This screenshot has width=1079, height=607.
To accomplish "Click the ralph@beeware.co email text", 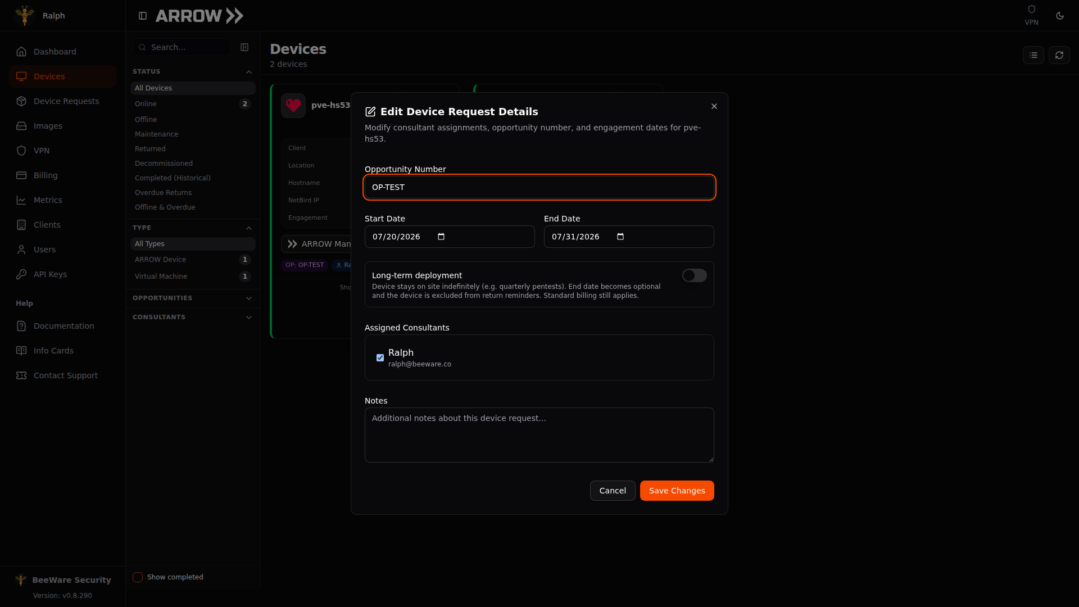I will click(x=420, y=364).
